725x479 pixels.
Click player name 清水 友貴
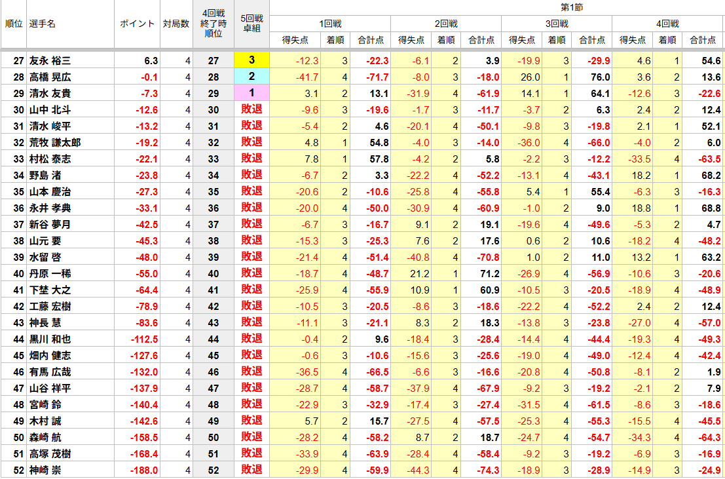50,94
